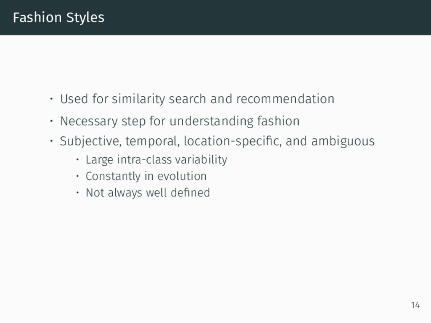This screenshot has width=431, height=323.
Task: Click the "Fashion Styles" slide title
Action: click(x=59, y=18)
